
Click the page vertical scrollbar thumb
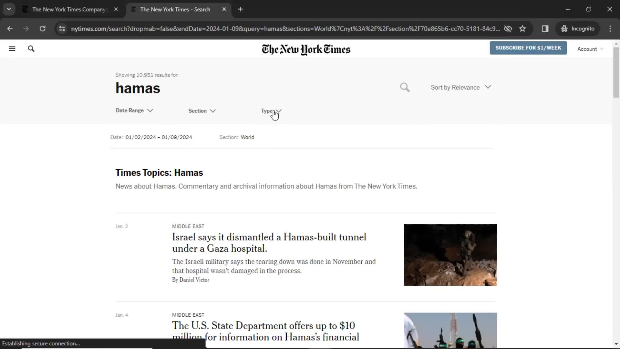coord(616,72)
